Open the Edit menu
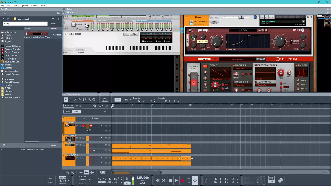Image resolution: width=331 pixels, height=186 pixels. click(9, 6)
